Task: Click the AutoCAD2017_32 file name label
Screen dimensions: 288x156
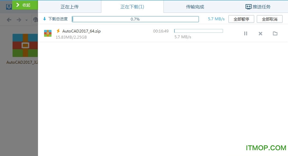Action: [x=22, y=62]
